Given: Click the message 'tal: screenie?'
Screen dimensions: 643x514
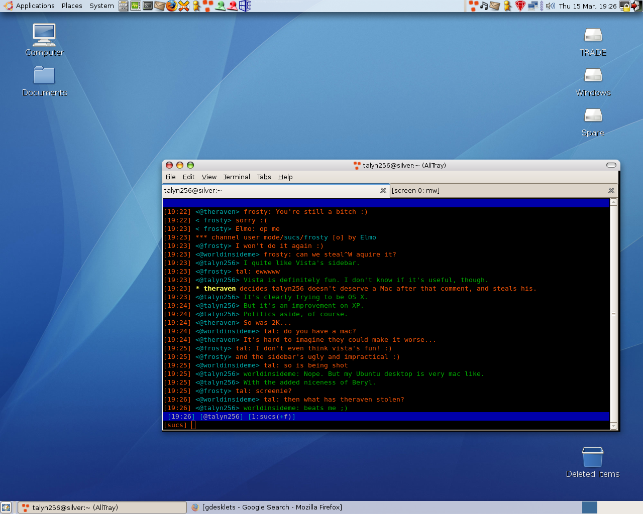Looking at the screenshot, I should click(x=264, y=391).
